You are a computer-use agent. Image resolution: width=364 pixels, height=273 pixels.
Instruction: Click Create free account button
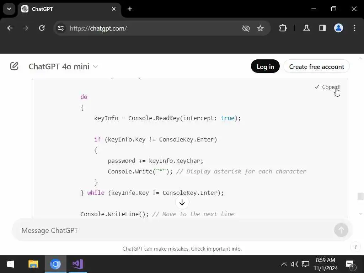point(317,66)
